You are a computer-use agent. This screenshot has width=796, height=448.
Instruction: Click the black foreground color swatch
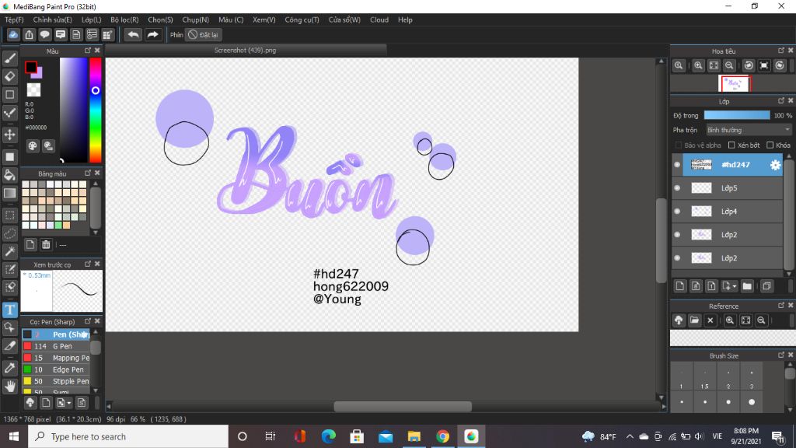point(31,67)
